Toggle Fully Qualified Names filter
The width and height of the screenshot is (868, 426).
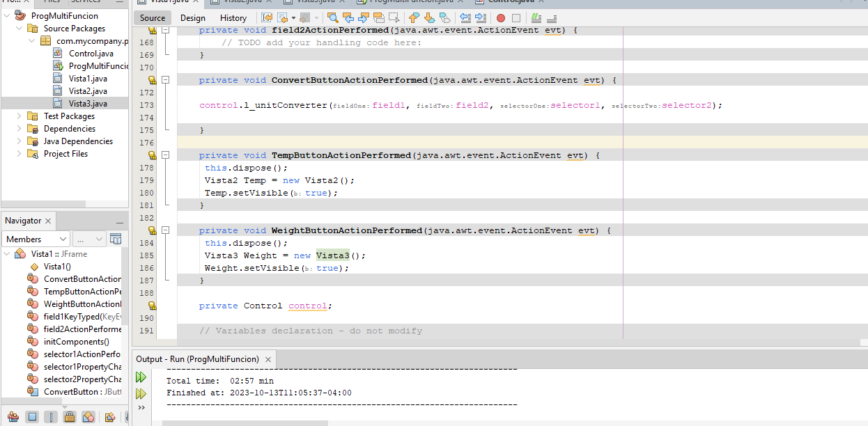pos(109,417)
